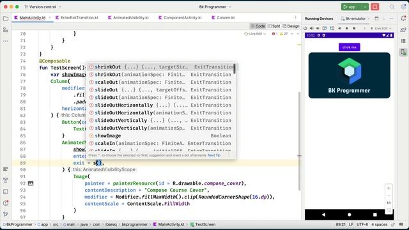Click the editor vertical scrollbar
This screenshot has width=409, height=230.
tap(299, 141)
